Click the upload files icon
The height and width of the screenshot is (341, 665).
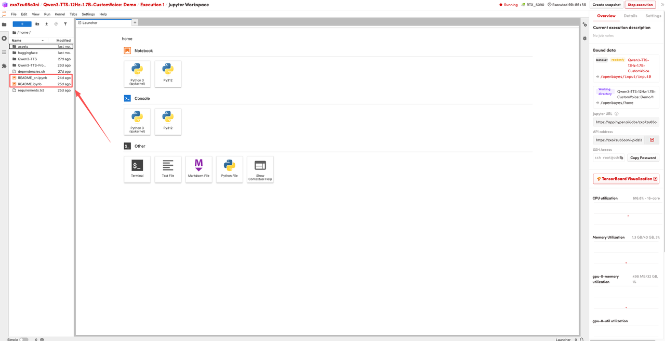point(47,24)
